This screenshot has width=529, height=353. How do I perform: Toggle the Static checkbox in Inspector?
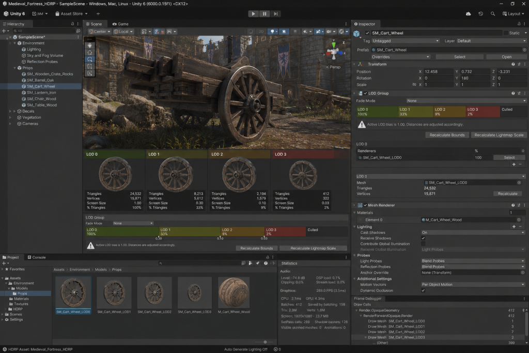coord(506,33)
